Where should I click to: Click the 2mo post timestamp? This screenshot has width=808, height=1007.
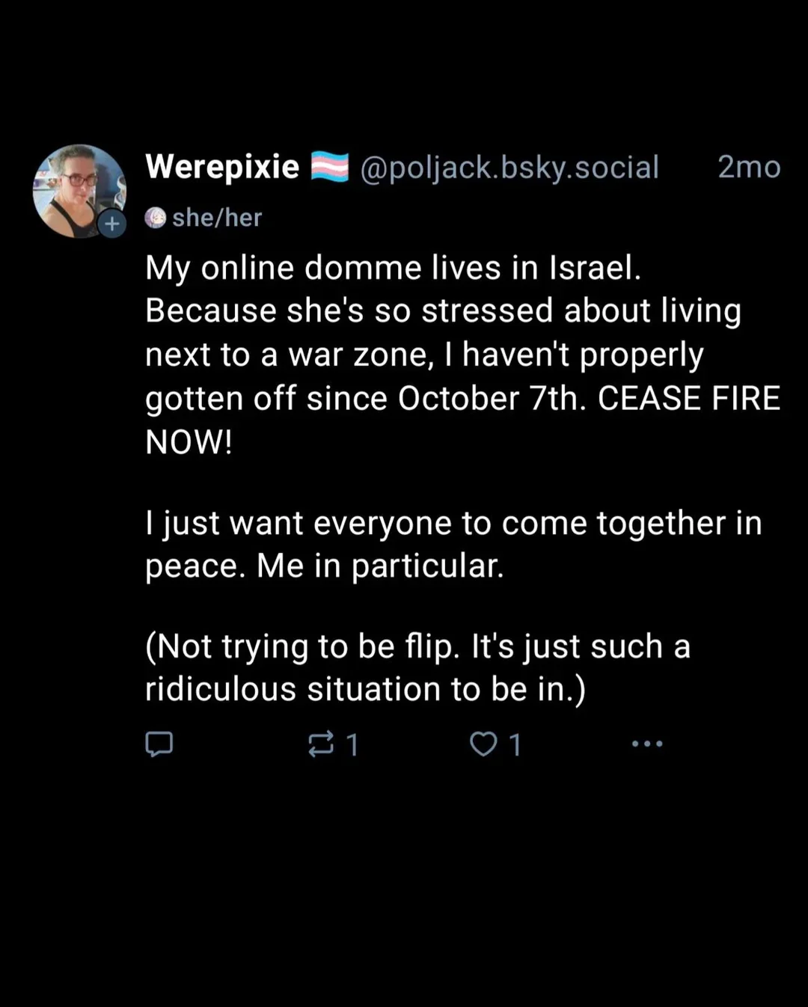pos(749,167)
